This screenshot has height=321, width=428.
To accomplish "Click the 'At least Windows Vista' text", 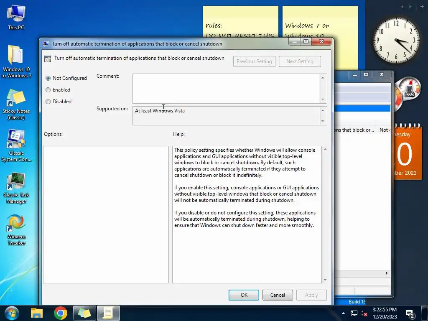I will click(160, 111).
